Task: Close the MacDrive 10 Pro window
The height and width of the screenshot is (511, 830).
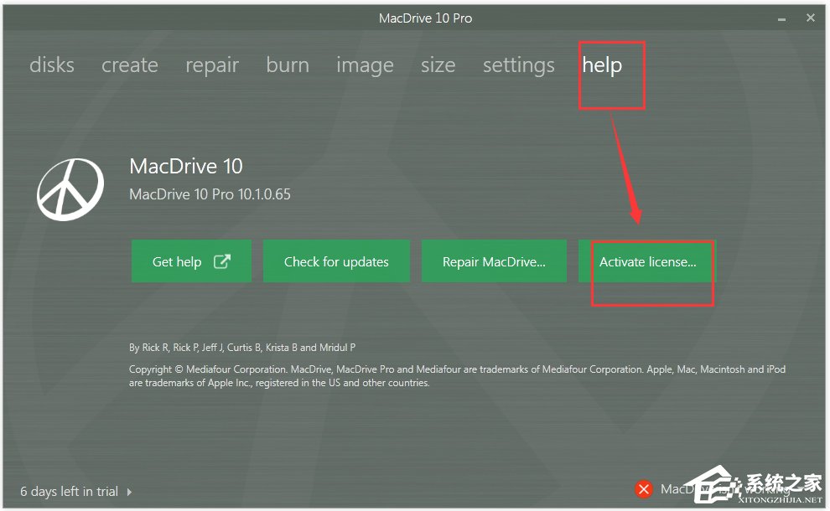Action: 811,18
